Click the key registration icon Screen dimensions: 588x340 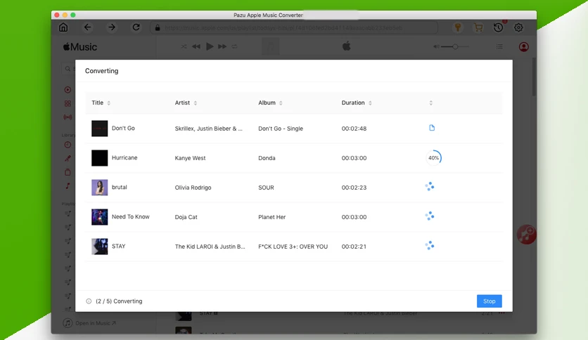(458, 27)
